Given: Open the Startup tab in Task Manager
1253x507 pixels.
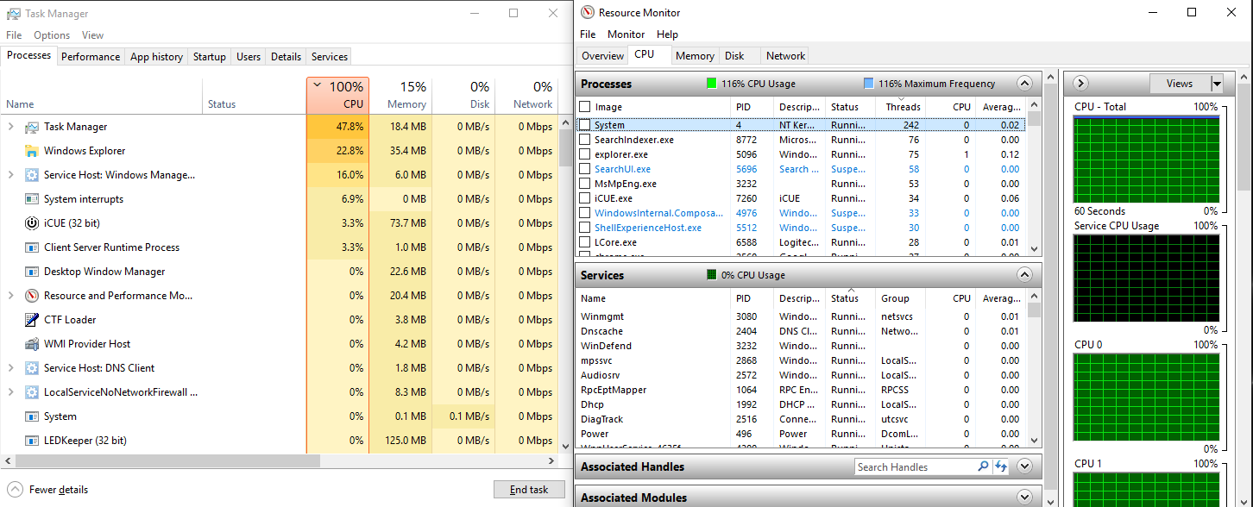Looking at the screenshot, I should click(x=210, y=57).
